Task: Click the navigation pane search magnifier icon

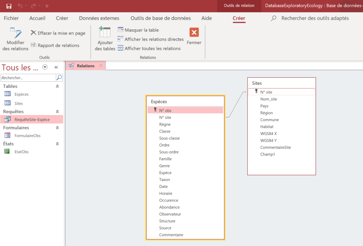Action: (x=59, y=78)
